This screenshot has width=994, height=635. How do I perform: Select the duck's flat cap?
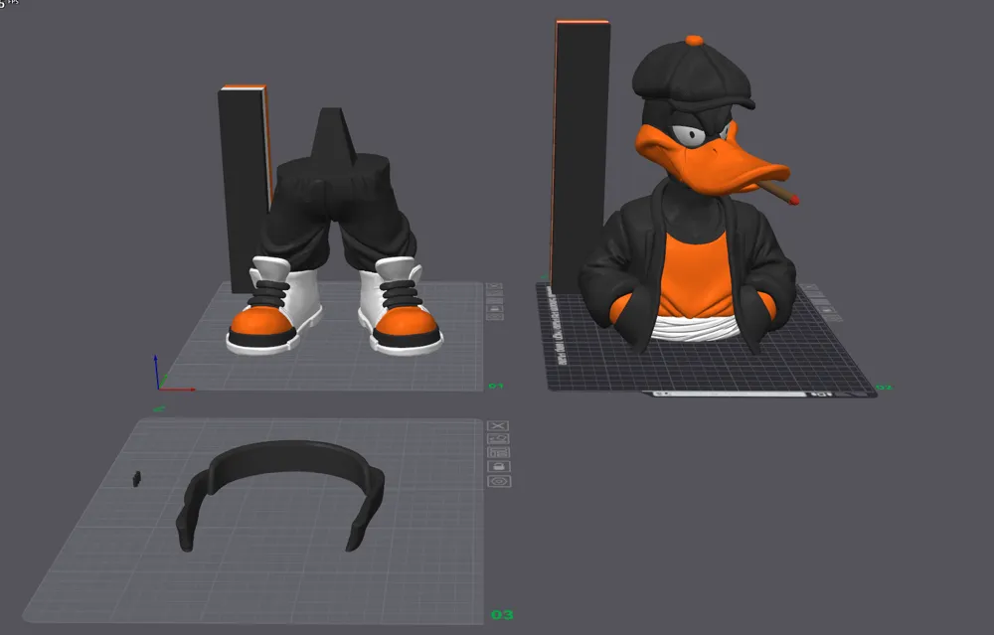(x=693, y=73)
